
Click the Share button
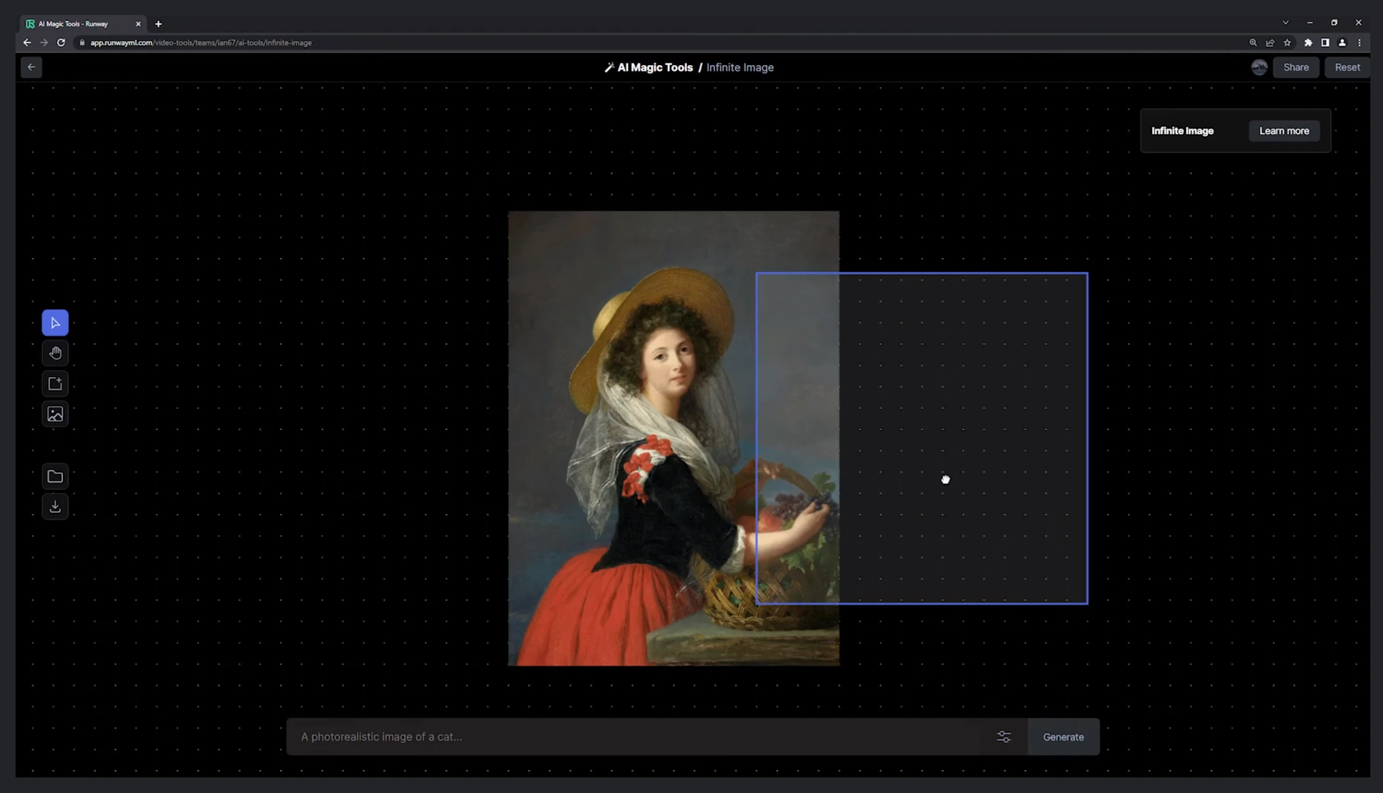point(1297,66)
